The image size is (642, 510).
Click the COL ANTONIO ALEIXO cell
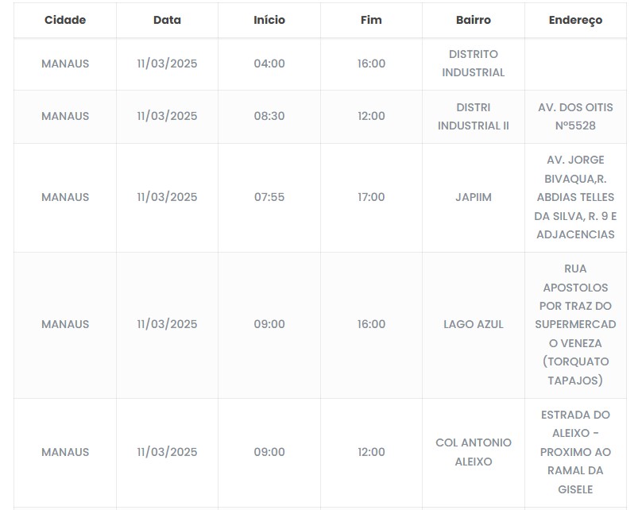(x=474, y=452)
